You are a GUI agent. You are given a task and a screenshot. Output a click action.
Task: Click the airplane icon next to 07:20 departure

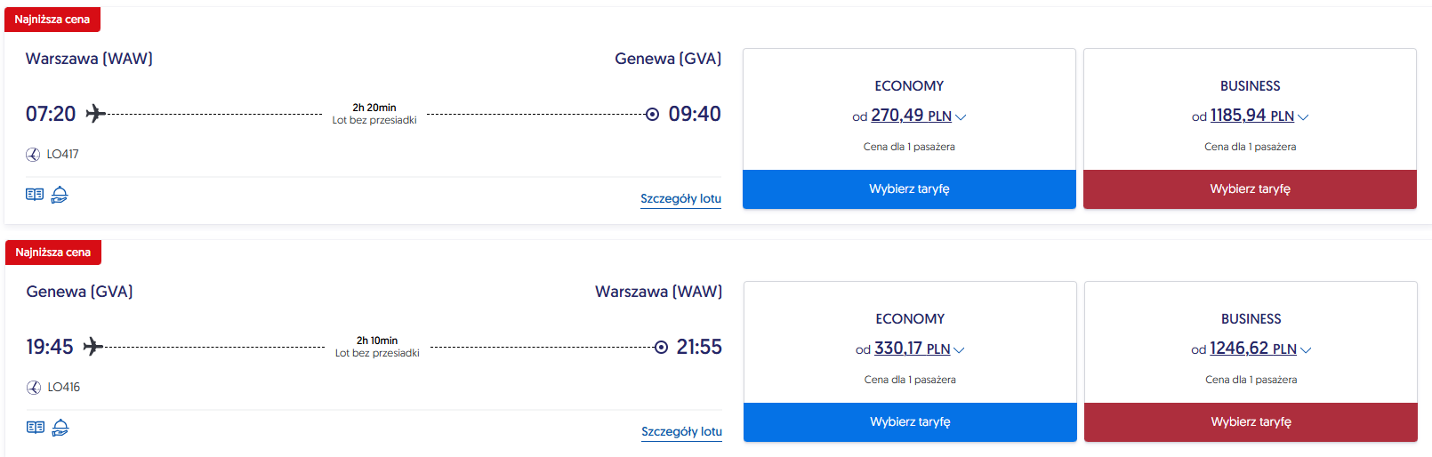click(x=95, y=114)
